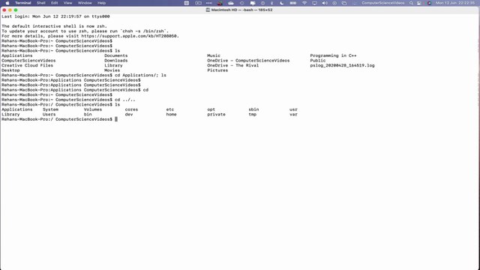
Task: Click 'System' in root ls output
Action: pyautogui.click(x=50, y=109)
